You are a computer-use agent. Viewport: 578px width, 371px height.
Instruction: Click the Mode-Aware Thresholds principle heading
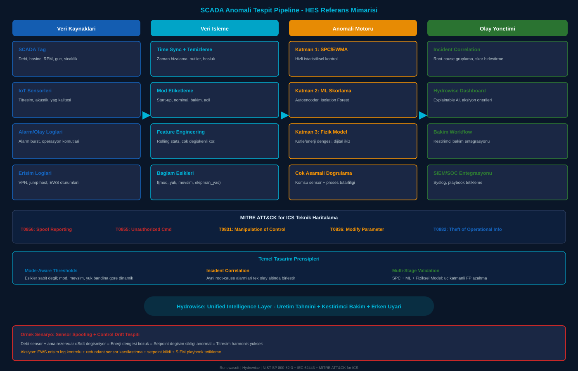[51, 270]
